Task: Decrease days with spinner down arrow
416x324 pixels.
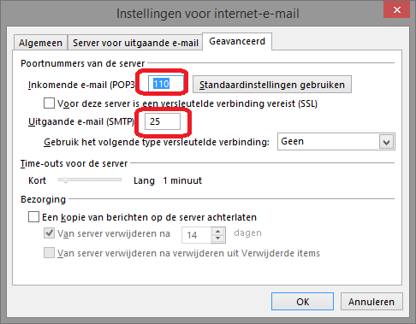Action: click(x=218, y=239)
